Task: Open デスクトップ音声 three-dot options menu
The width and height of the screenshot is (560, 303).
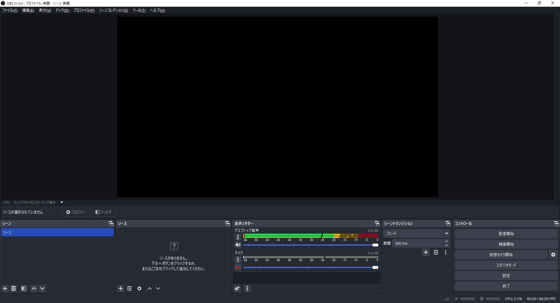Action: tap(238, 237)
